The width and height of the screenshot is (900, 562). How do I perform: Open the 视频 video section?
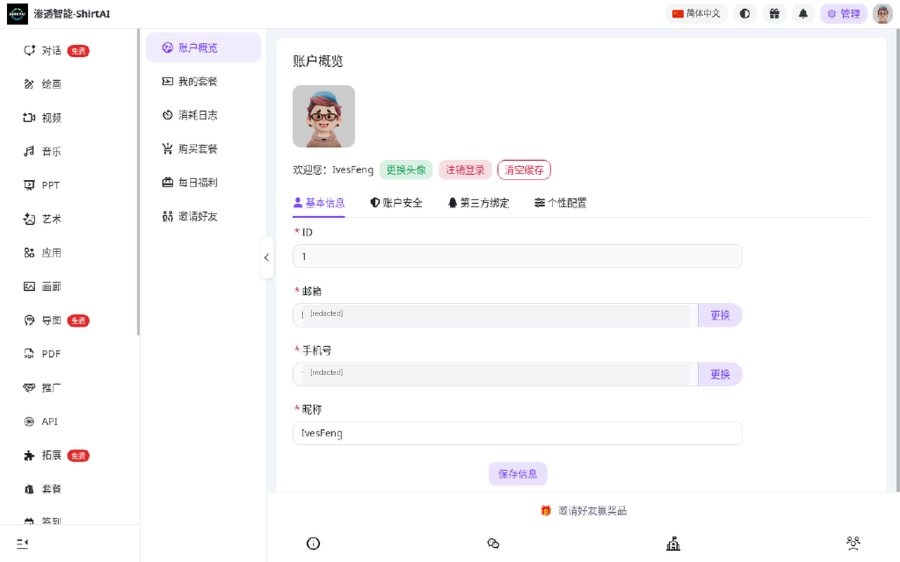click(x=42, y=118)
